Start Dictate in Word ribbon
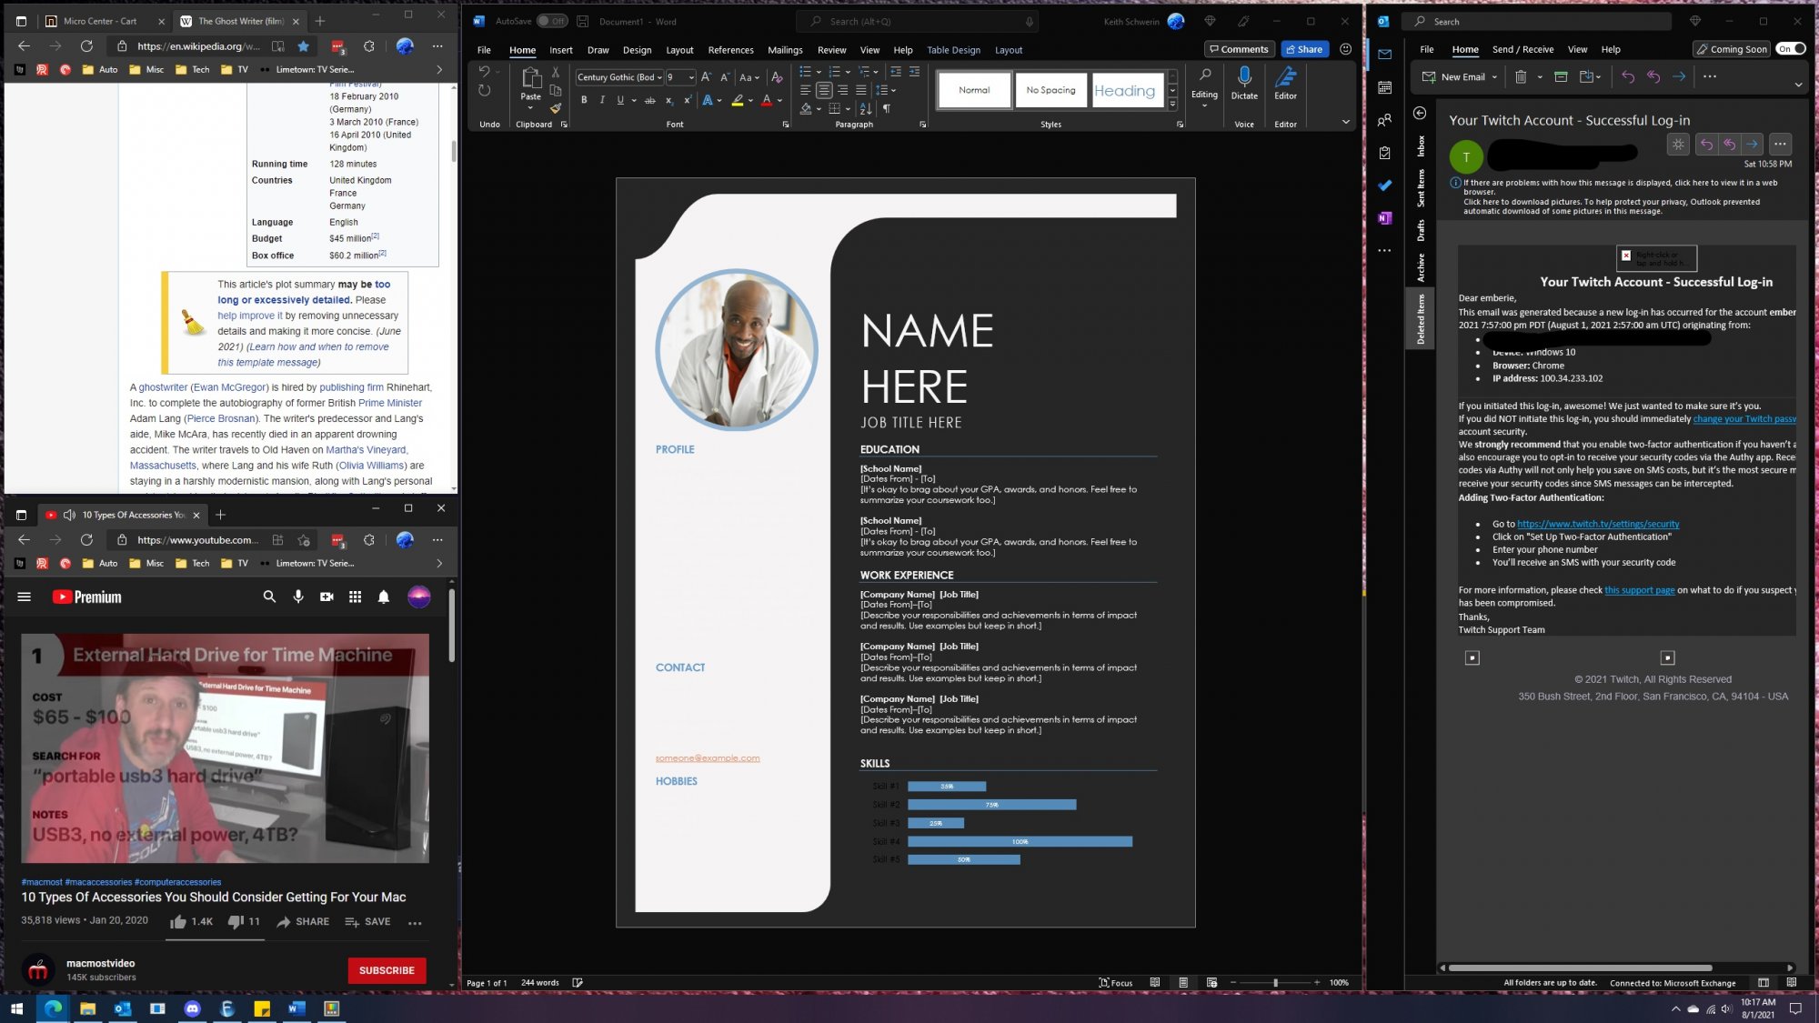1819x1023 pixels. tap(1244, 83)
